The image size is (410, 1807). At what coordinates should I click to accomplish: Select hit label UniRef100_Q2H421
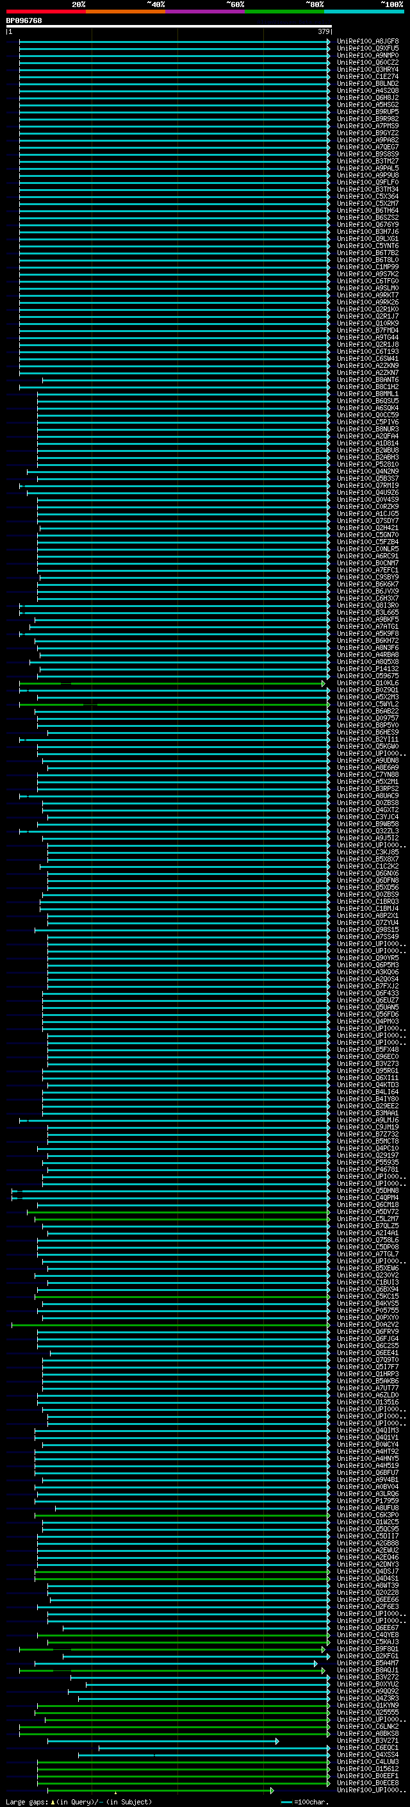coord(368,528)
